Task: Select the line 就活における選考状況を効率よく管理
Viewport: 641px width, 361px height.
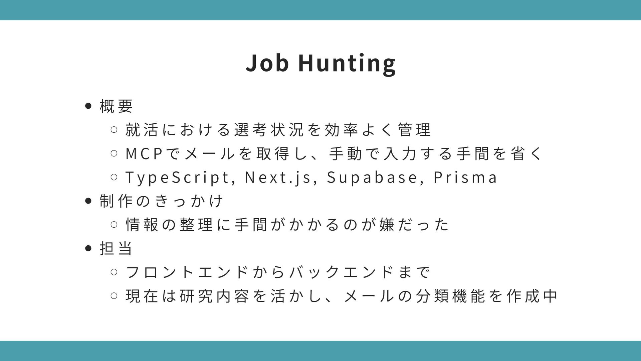Action: (278, 130)
